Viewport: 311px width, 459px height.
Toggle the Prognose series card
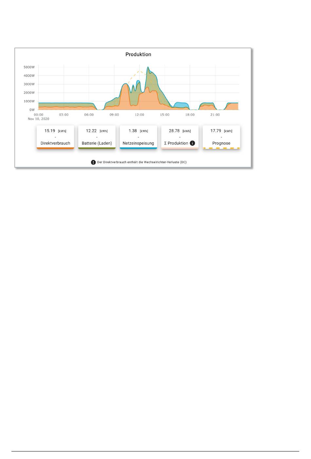pos(221,137)
